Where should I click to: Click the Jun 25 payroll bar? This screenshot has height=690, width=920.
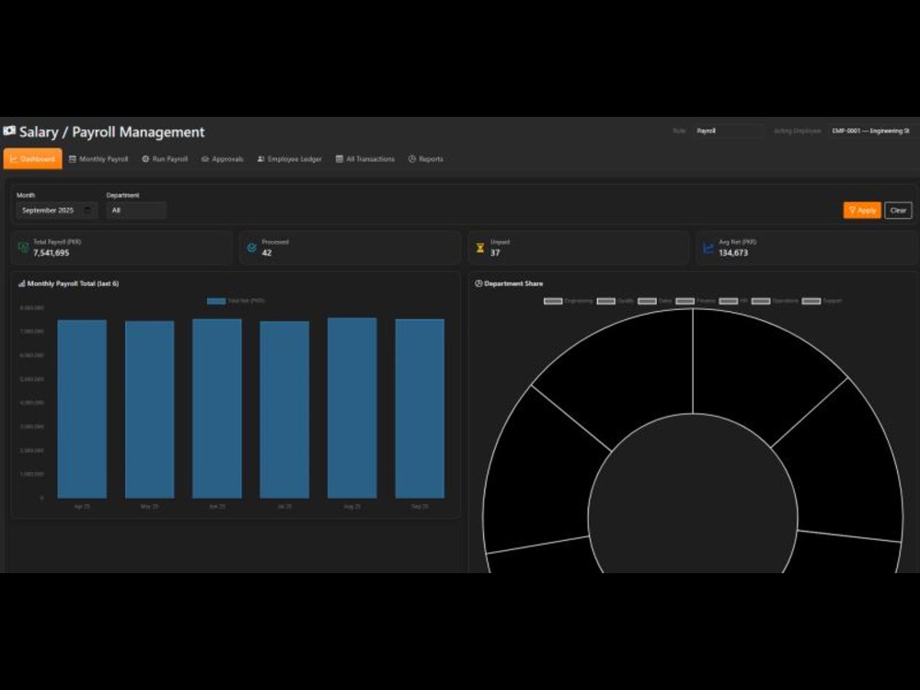point(217,408)
